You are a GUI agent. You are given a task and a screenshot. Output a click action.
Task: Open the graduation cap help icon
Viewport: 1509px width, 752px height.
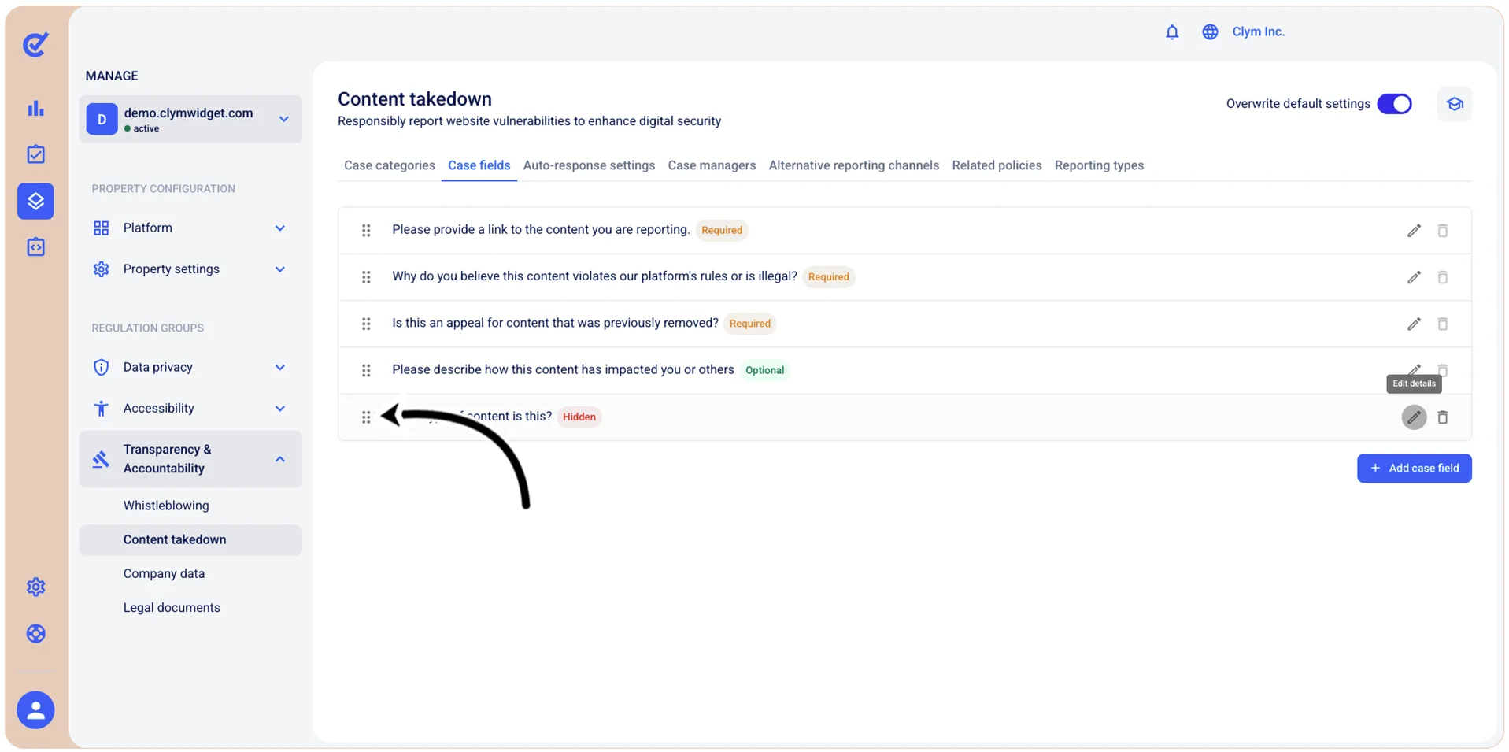coord(1454,104)
